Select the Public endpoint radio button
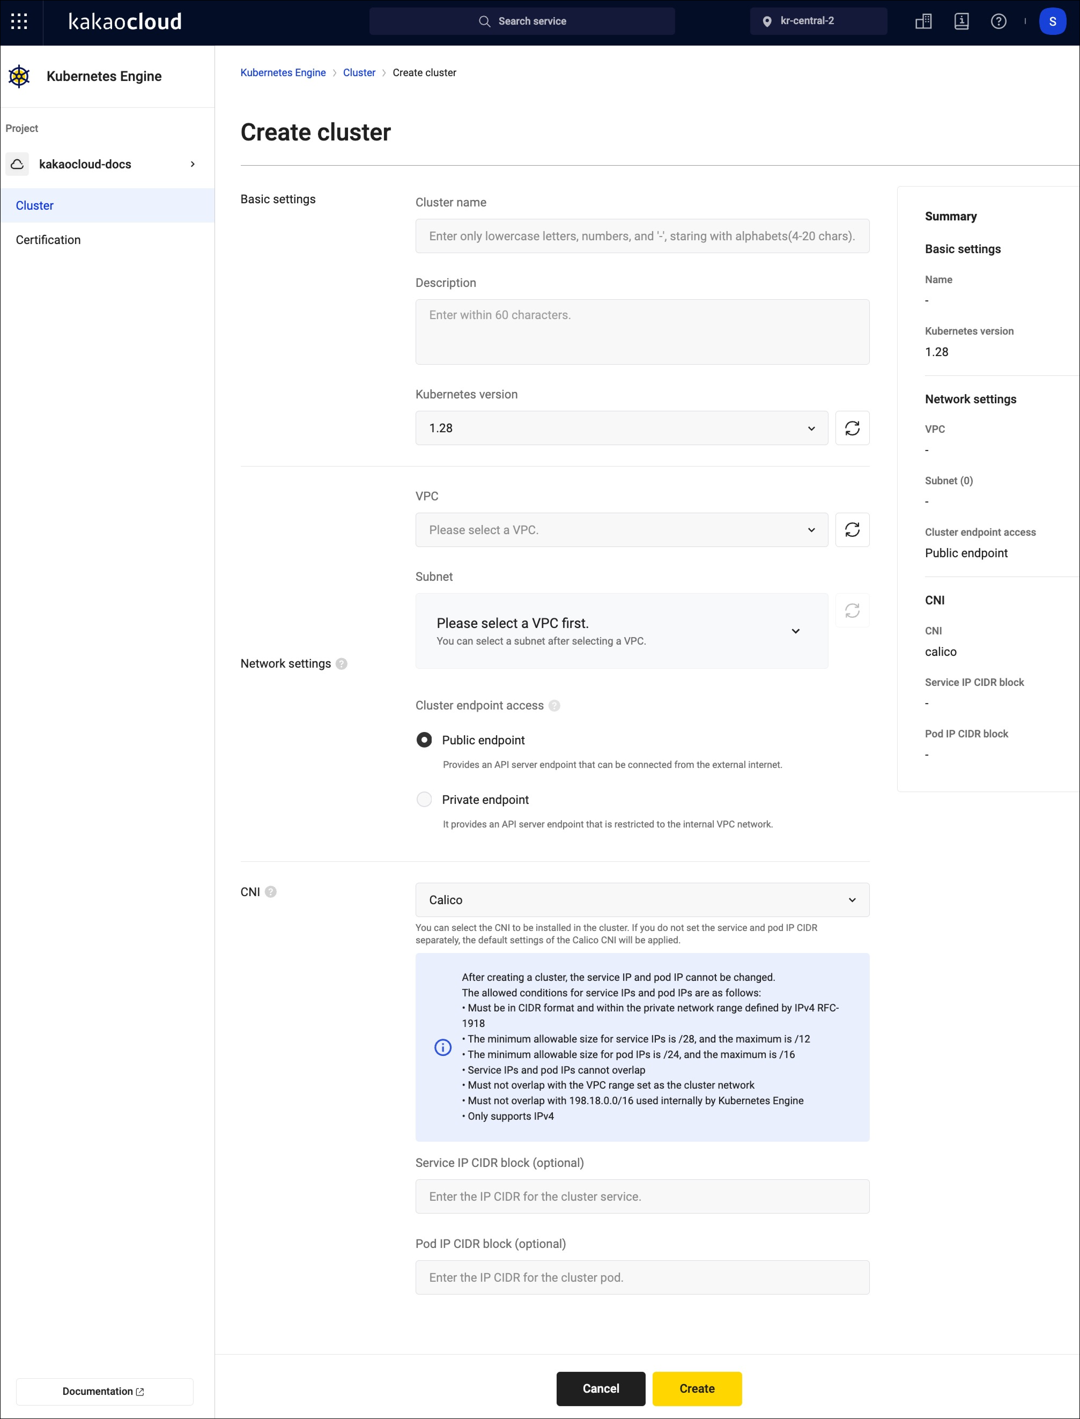Screen dimensions: 1080x1419 (x=424, y=740)
